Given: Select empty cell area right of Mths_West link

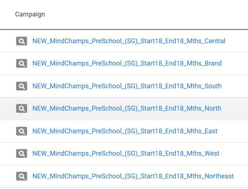Looking at the screenshot, I should 234,153.
